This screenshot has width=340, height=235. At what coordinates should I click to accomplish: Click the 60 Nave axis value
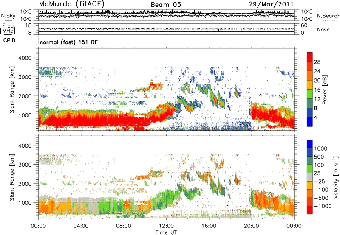[304, 25]
